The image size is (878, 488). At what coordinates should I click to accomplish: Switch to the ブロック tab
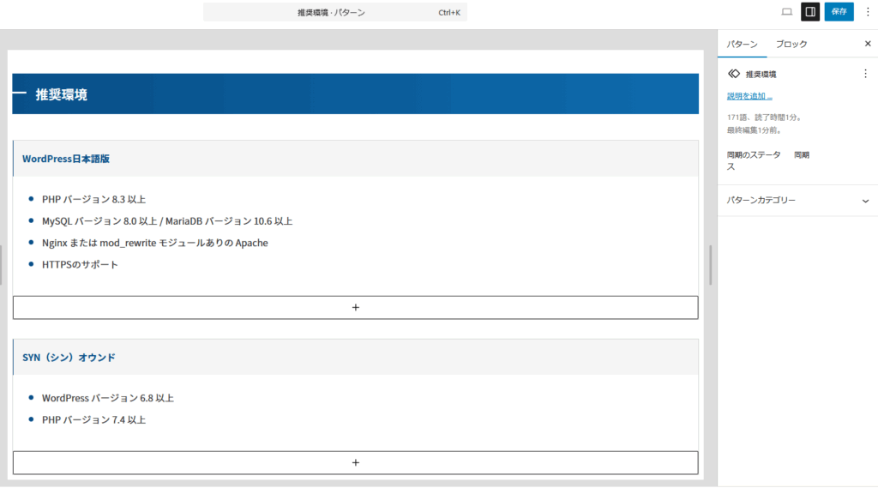coord(791,44)
